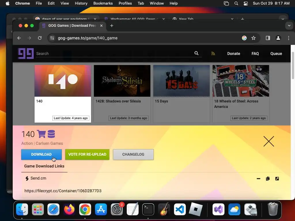The image size is (295, 221).
Task: Close the GOG Games tab
Action: (x=101, y=26)
